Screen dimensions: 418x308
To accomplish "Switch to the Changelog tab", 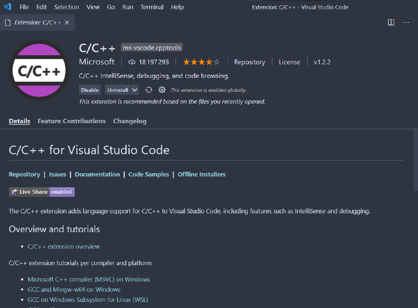I will click(x=130, y=121).
